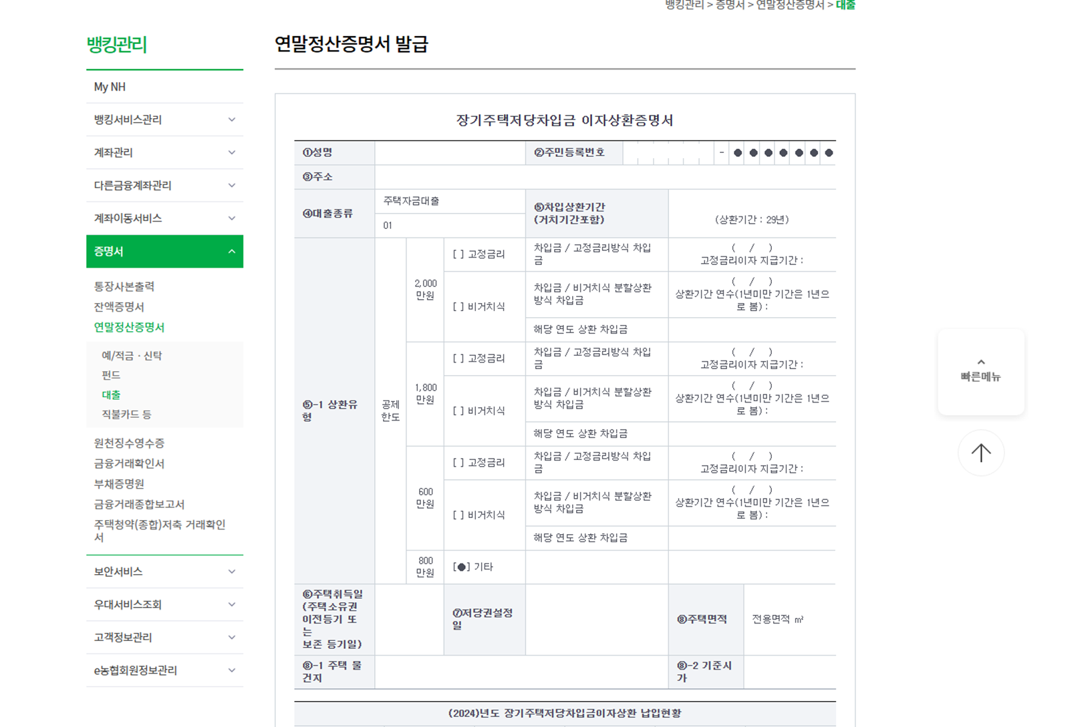Select 계좌이동서비스 in the sidebar
1092x727 pixels.
128,218
